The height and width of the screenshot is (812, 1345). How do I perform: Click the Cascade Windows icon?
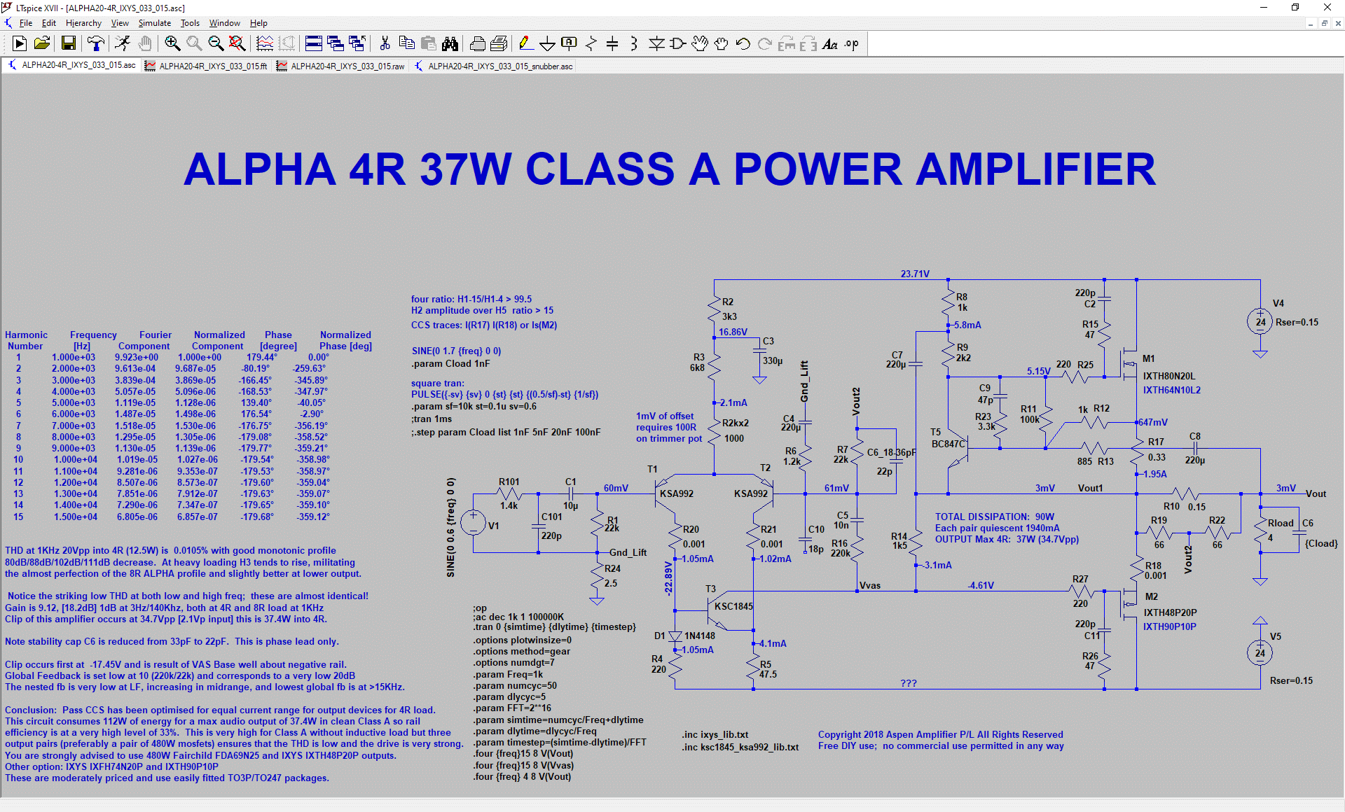point(336,44)
